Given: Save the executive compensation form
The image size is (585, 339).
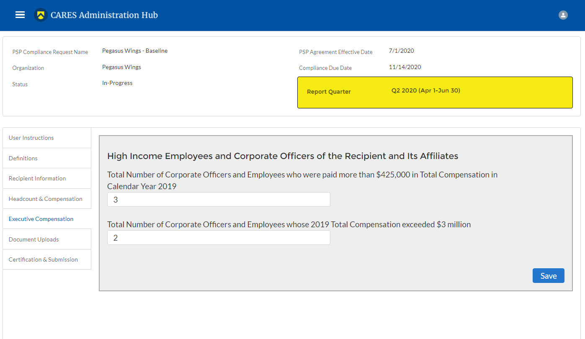Looking at the screenshot, I should tap(548, 275).
